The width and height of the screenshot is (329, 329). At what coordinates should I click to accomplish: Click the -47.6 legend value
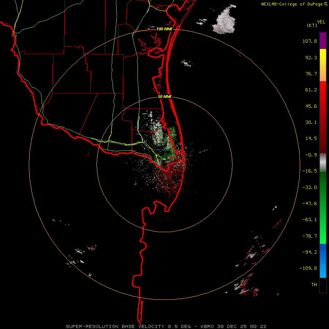pos(310,204)
